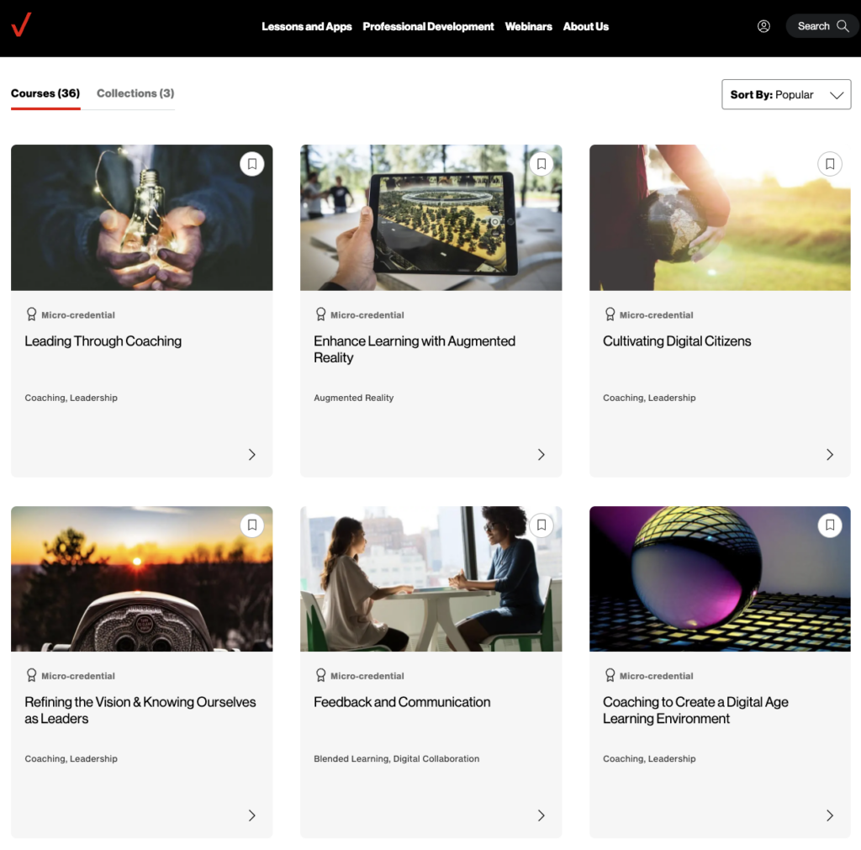Viewport: 861px width, 850px height.
Task: Bookmark Enhance Learning with Augmented Reality course
Action: (x=541, y=164)
